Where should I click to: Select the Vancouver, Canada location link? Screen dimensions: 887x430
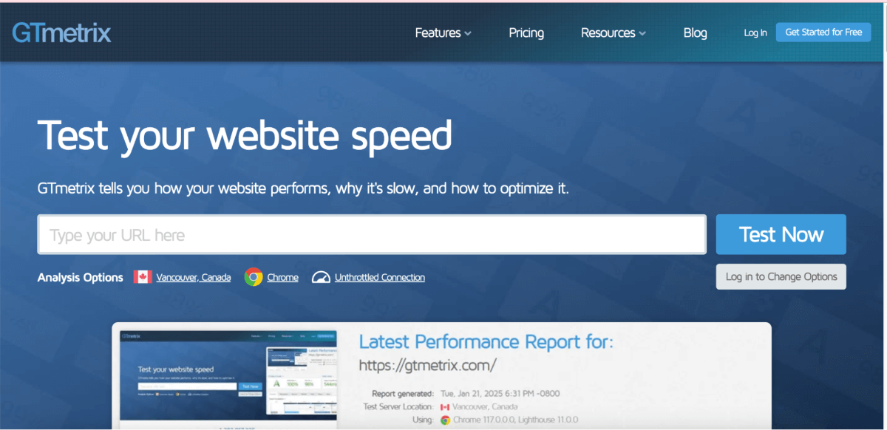[194, 278]
